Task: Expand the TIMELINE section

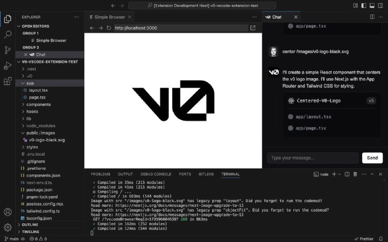Action: point(31,232)
